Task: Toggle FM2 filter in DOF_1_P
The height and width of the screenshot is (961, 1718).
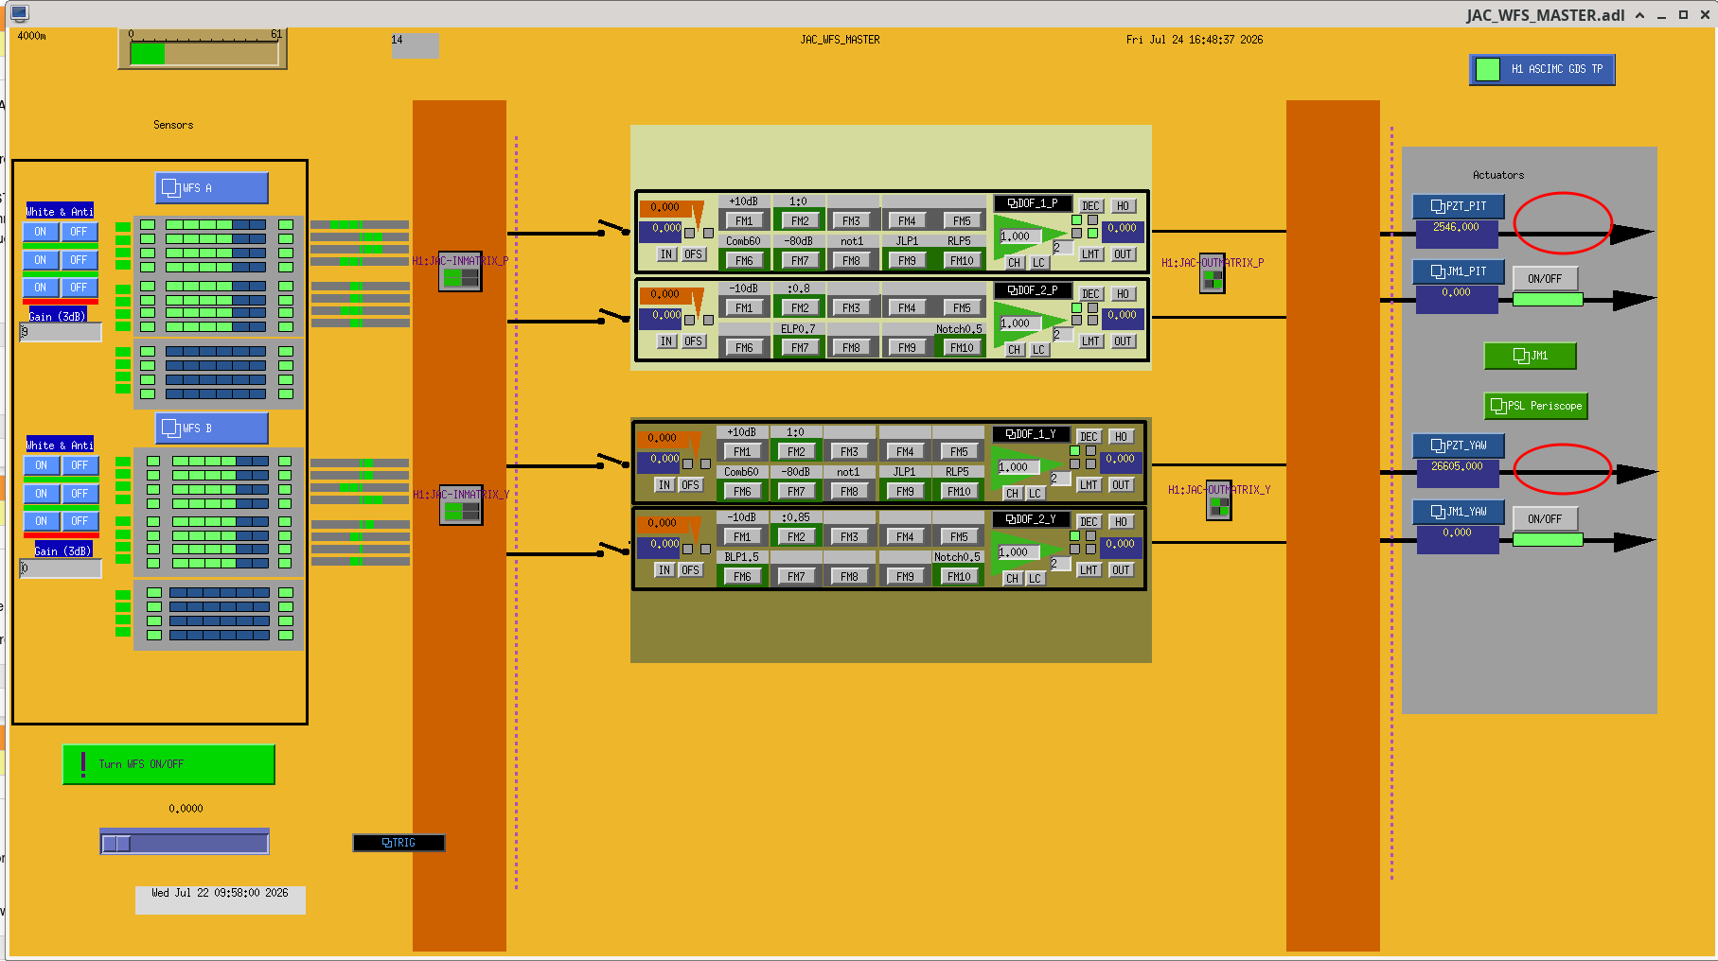Action: pos(800,221)
